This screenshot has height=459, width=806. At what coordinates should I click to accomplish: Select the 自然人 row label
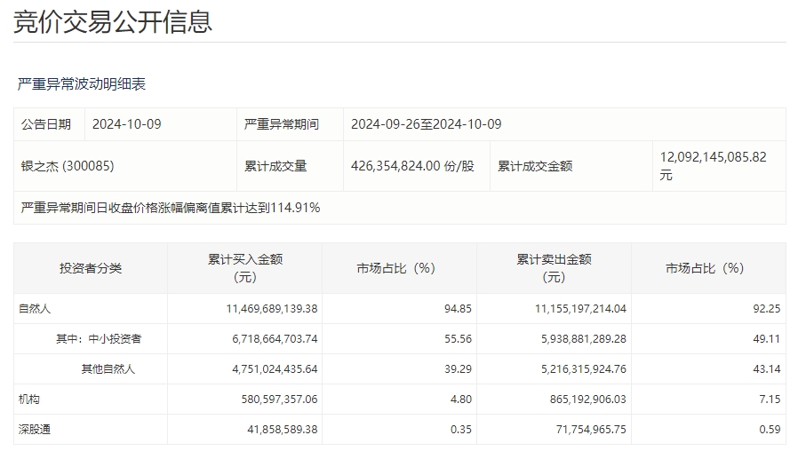(x=36, y=309)
